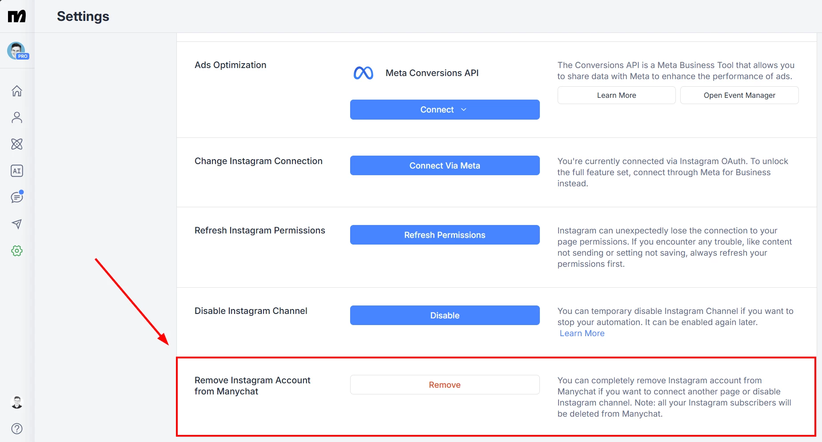Screen dimensions: 822x442
Task: Click the Connect Via Meta button
Action: click(444, 165)
